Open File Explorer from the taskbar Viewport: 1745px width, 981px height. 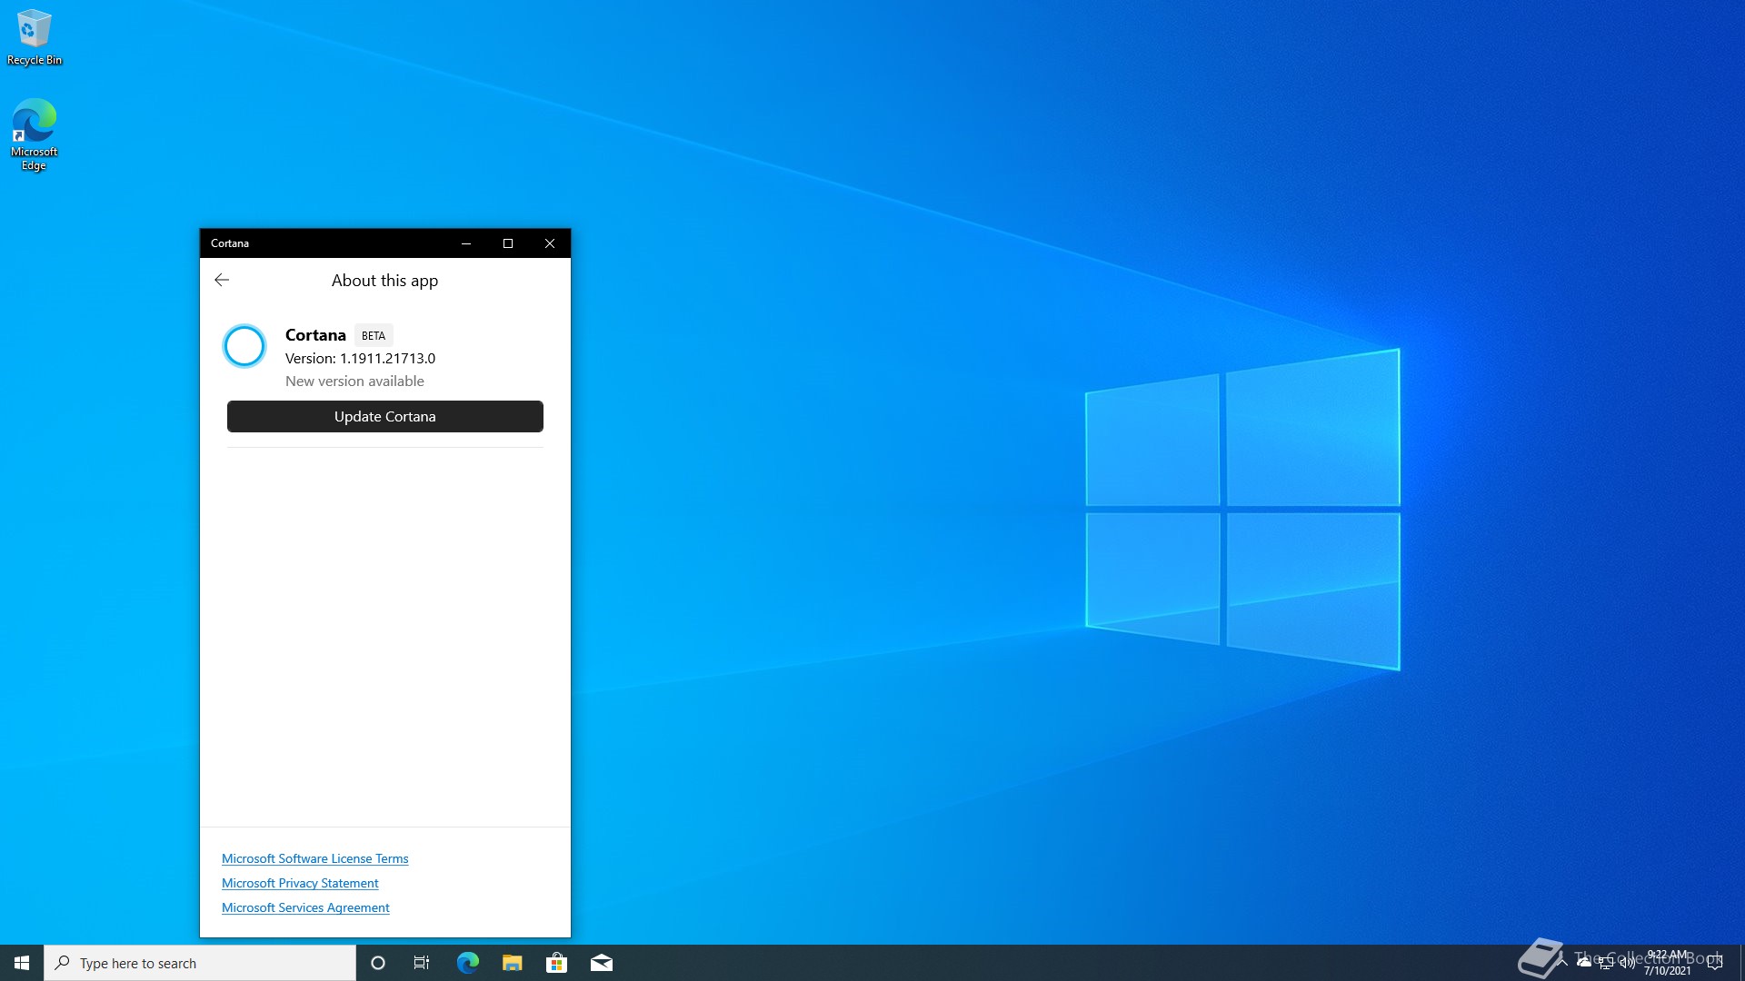tap(512, 963)
